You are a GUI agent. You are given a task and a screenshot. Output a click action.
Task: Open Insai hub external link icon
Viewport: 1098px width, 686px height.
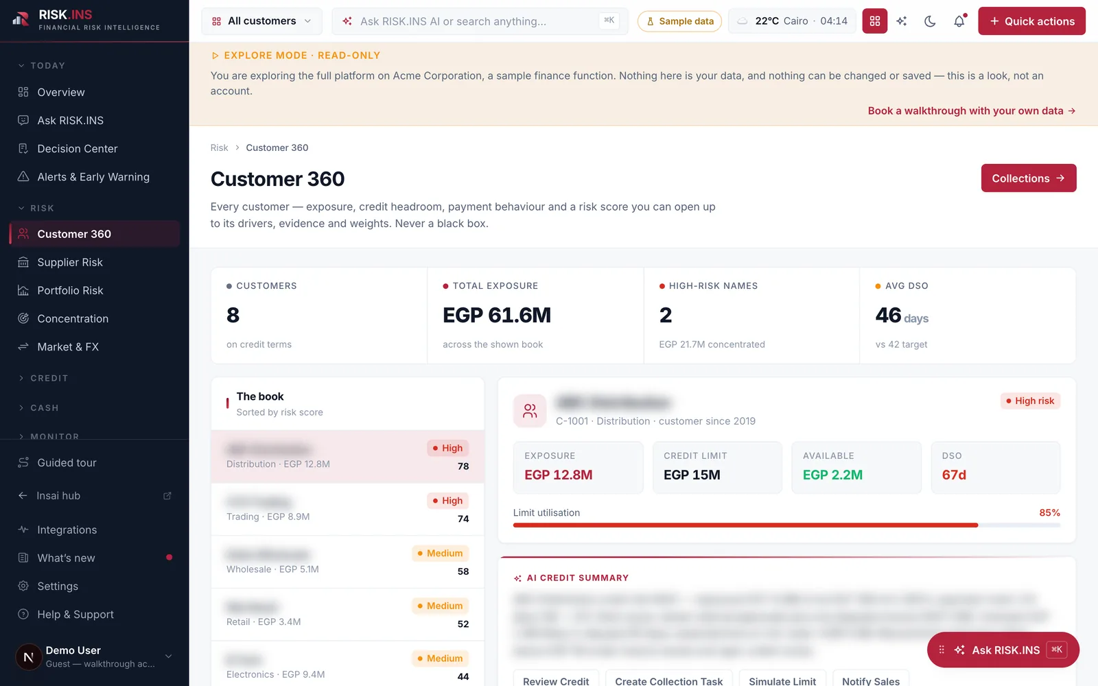pyautogui.click(x=167, y=496)
